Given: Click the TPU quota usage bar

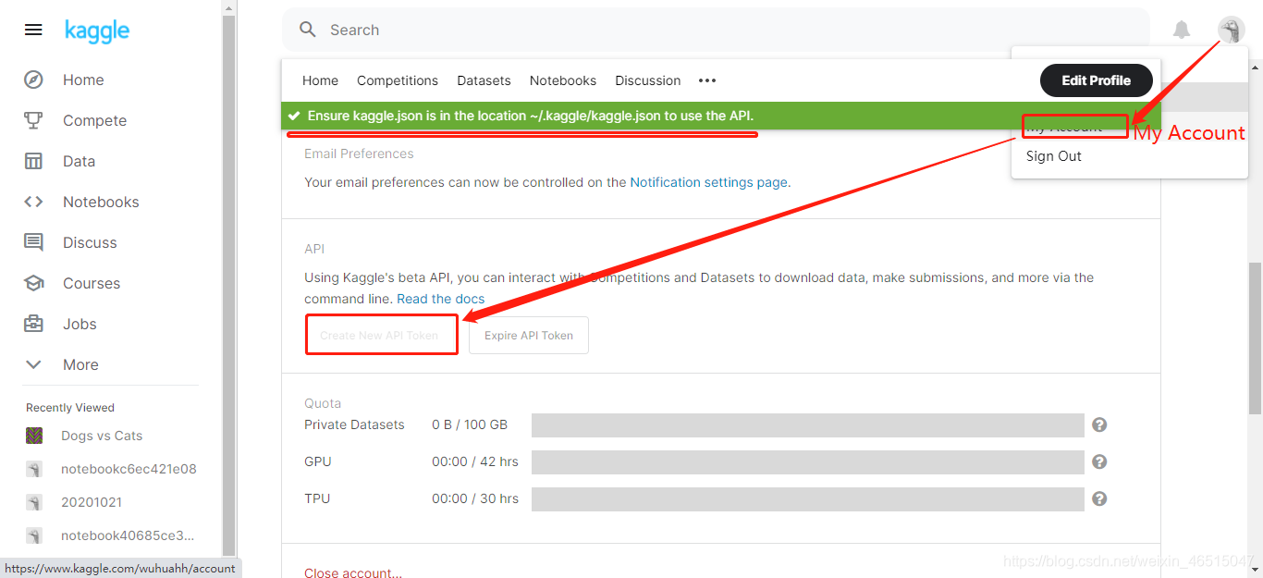Looking at the screenshot, I should pyautogui.click(x=807, y=498).
